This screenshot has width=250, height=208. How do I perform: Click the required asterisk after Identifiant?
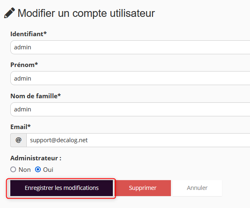[x=45, y=33]
